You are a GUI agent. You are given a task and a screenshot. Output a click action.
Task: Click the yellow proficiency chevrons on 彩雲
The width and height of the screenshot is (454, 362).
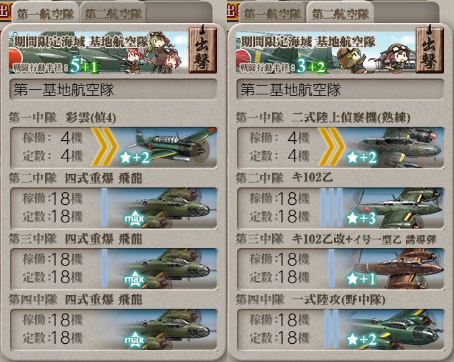104,147
